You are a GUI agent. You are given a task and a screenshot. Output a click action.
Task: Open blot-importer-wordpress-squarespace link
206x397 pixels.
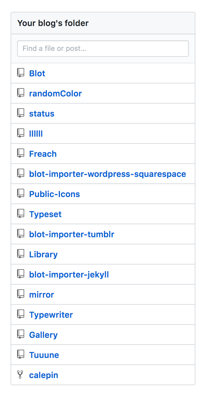(108, 174)
